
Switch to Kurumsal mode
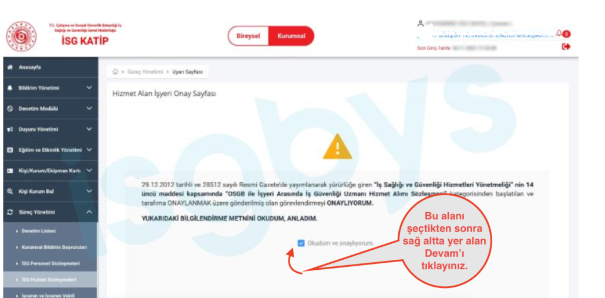click(291, 36)
